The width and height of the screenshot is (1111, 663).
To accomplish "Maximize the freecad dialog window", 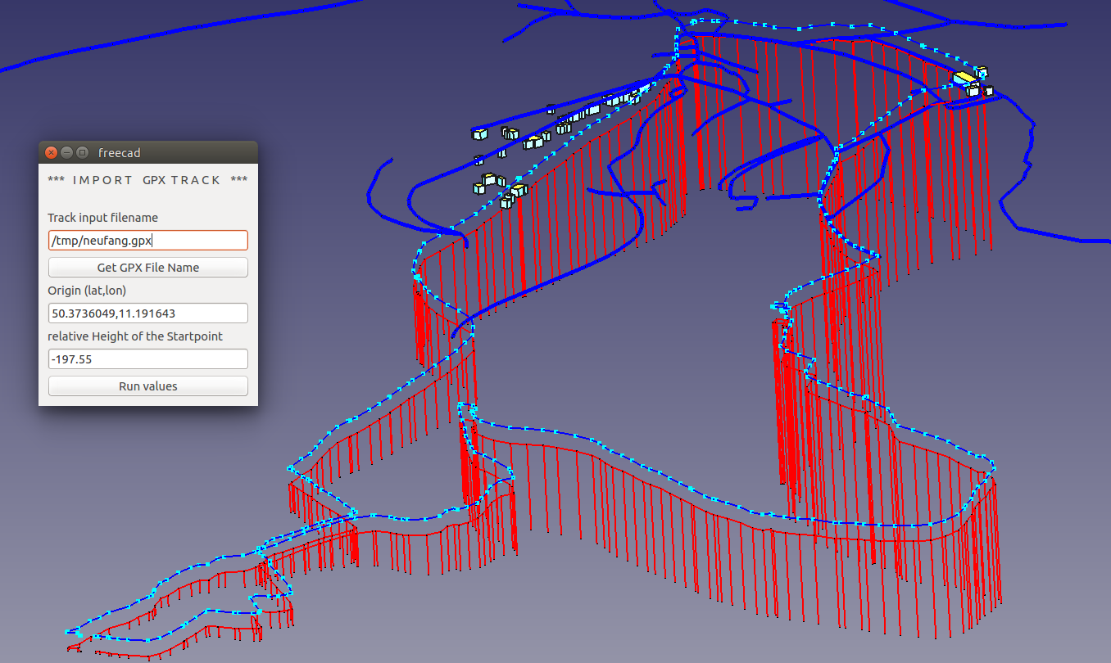I will click(82, 152).
